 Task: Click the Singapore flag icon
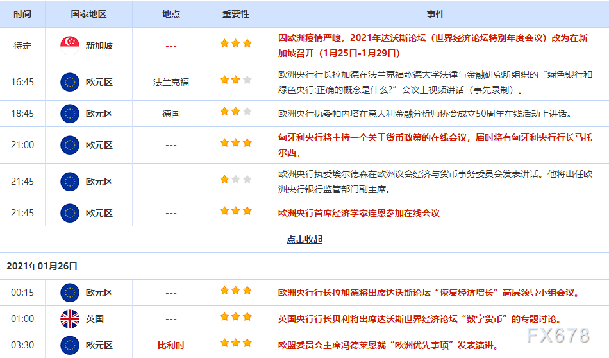tap(69, 46)
